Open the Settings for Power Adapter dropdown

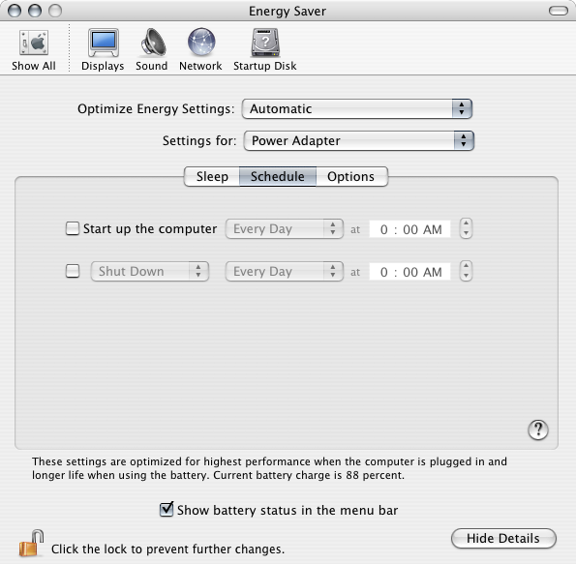point(359,140)
